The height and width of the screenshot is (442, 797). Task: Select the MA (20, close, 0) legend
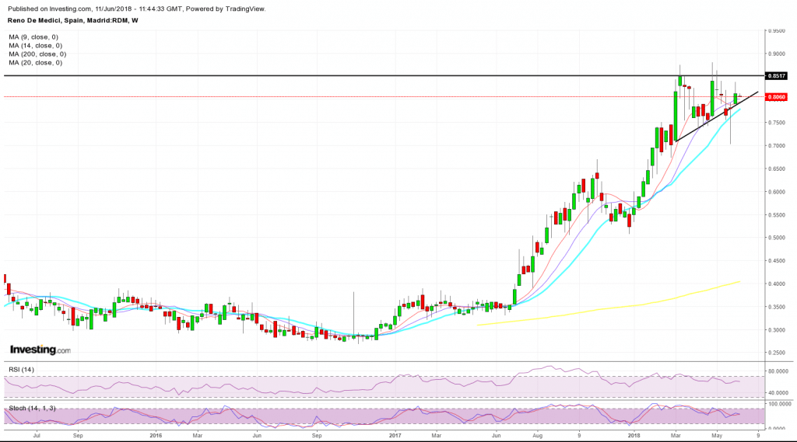pos(34,63)
